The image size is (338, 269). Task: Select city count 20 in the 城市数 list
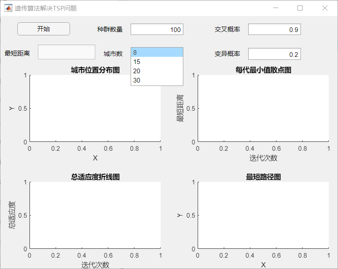click(156, 71)
